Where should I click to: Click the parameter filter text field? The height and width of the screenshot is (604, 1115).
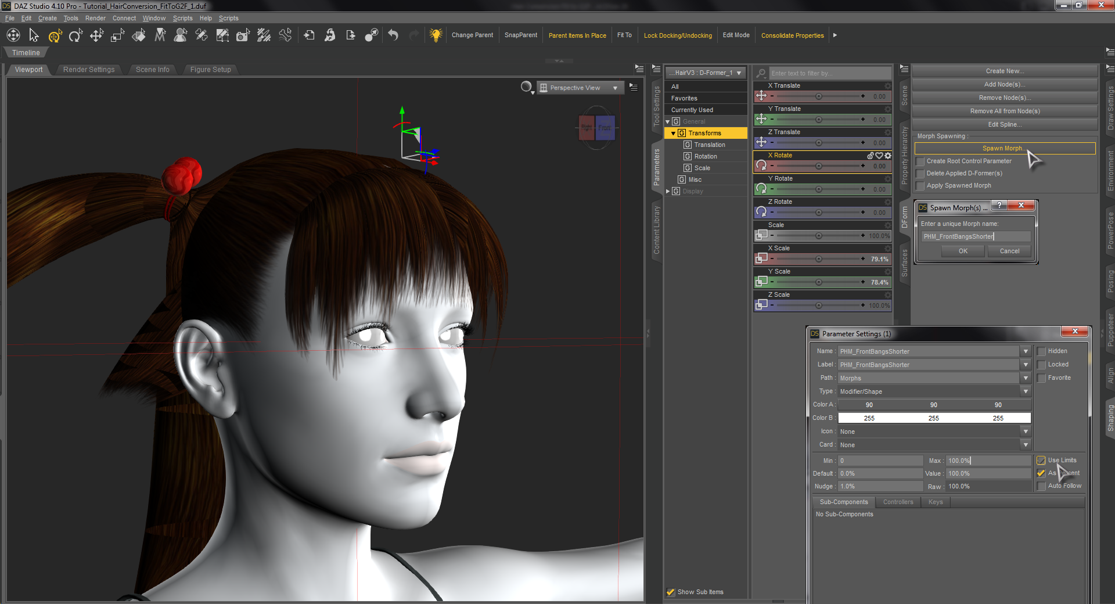pyautogui.click(x=830, y=73)
